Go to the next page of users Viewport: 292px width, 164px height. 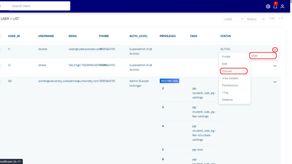[x=282, y=18]
